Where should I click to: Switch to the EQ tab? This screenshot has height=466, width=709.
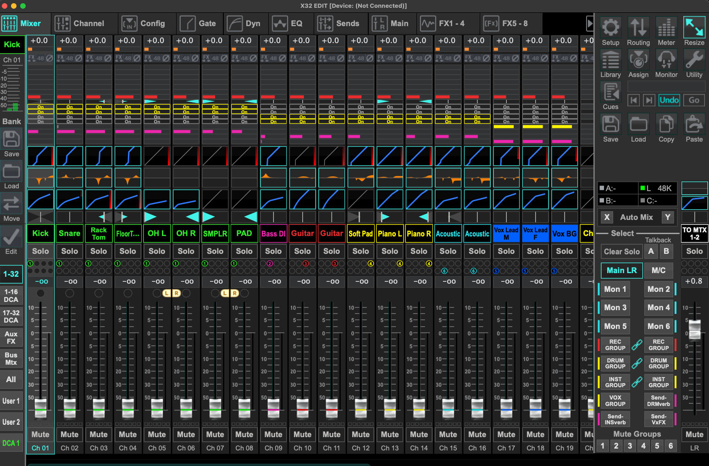click(288, 23)
